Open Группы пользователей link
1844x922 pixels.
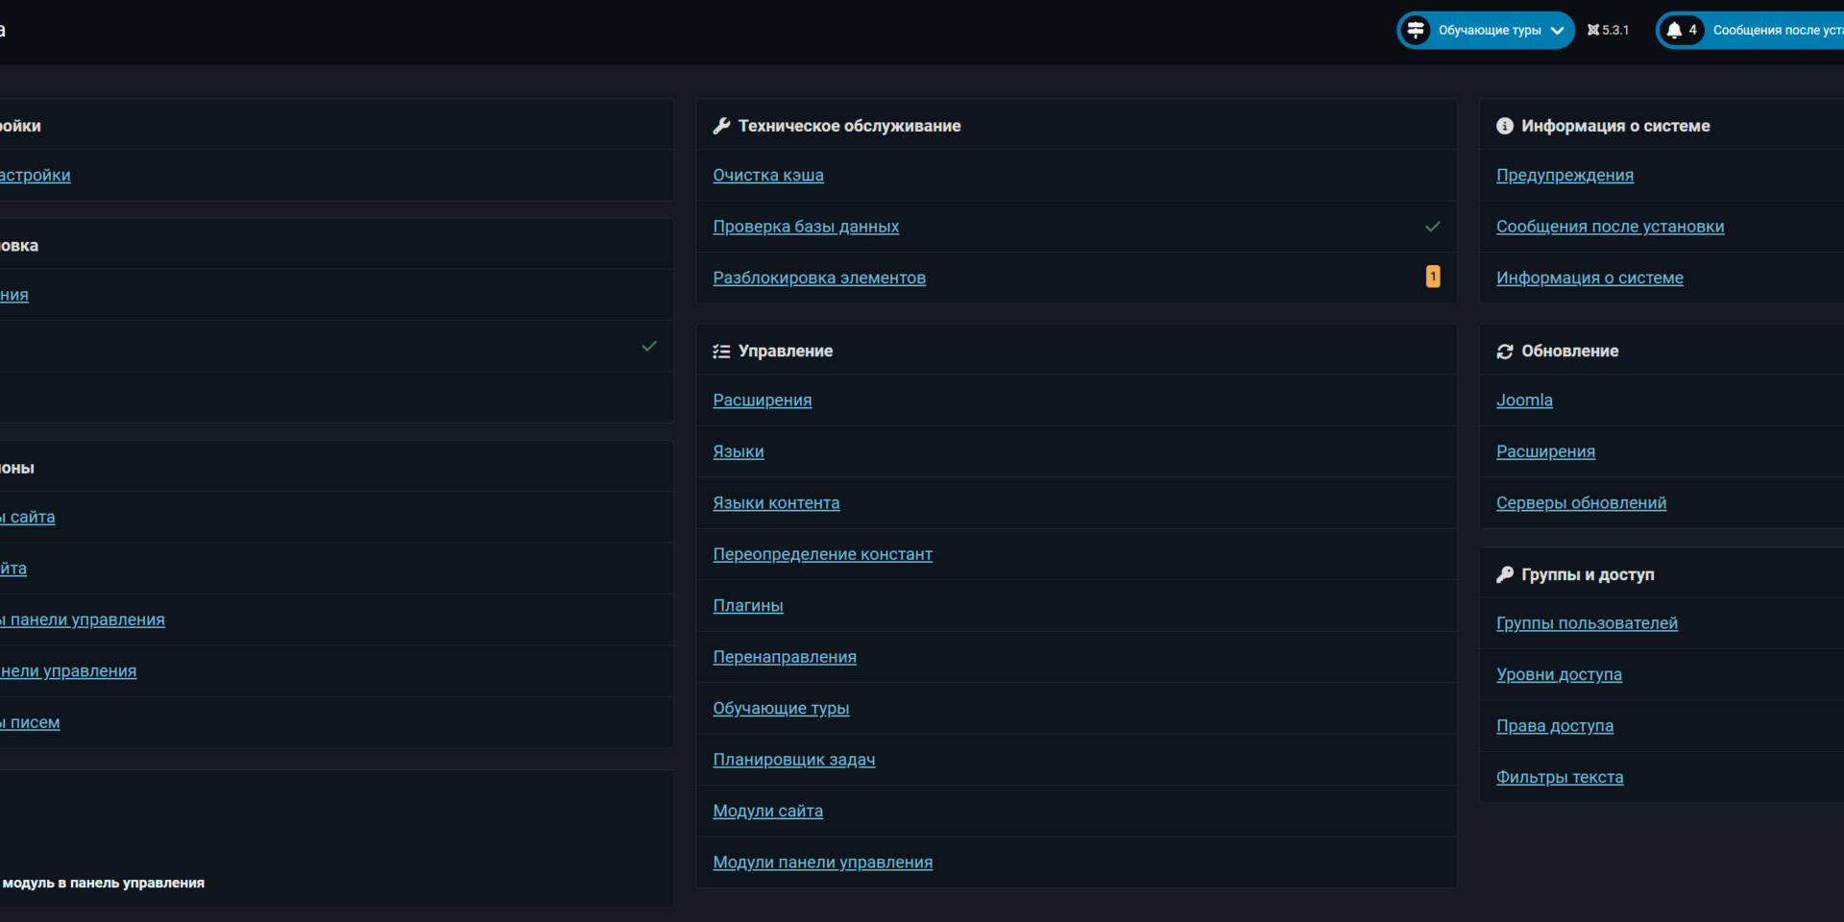pyautogui.click(x=1587, y=623)
